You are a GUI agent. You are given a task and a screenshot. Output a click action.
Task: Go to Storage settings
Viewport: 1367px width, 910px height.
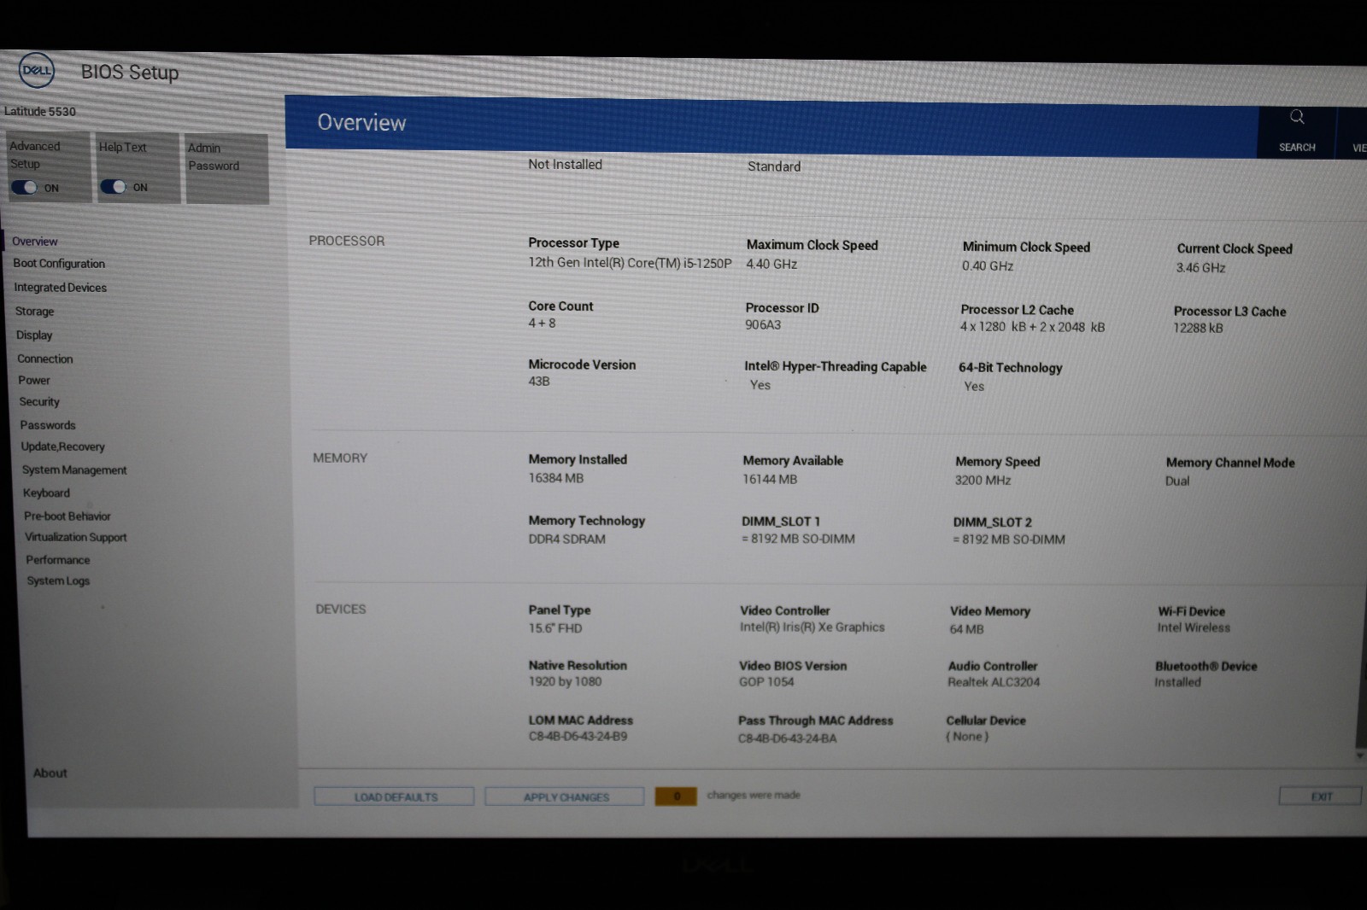(x=34, y=312)
